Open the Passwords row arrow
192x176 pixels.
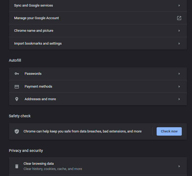click(179, 74)
